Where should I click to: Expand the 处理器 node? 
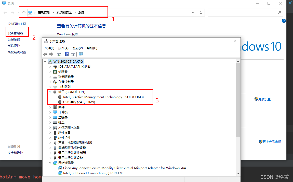pos(50,71)
